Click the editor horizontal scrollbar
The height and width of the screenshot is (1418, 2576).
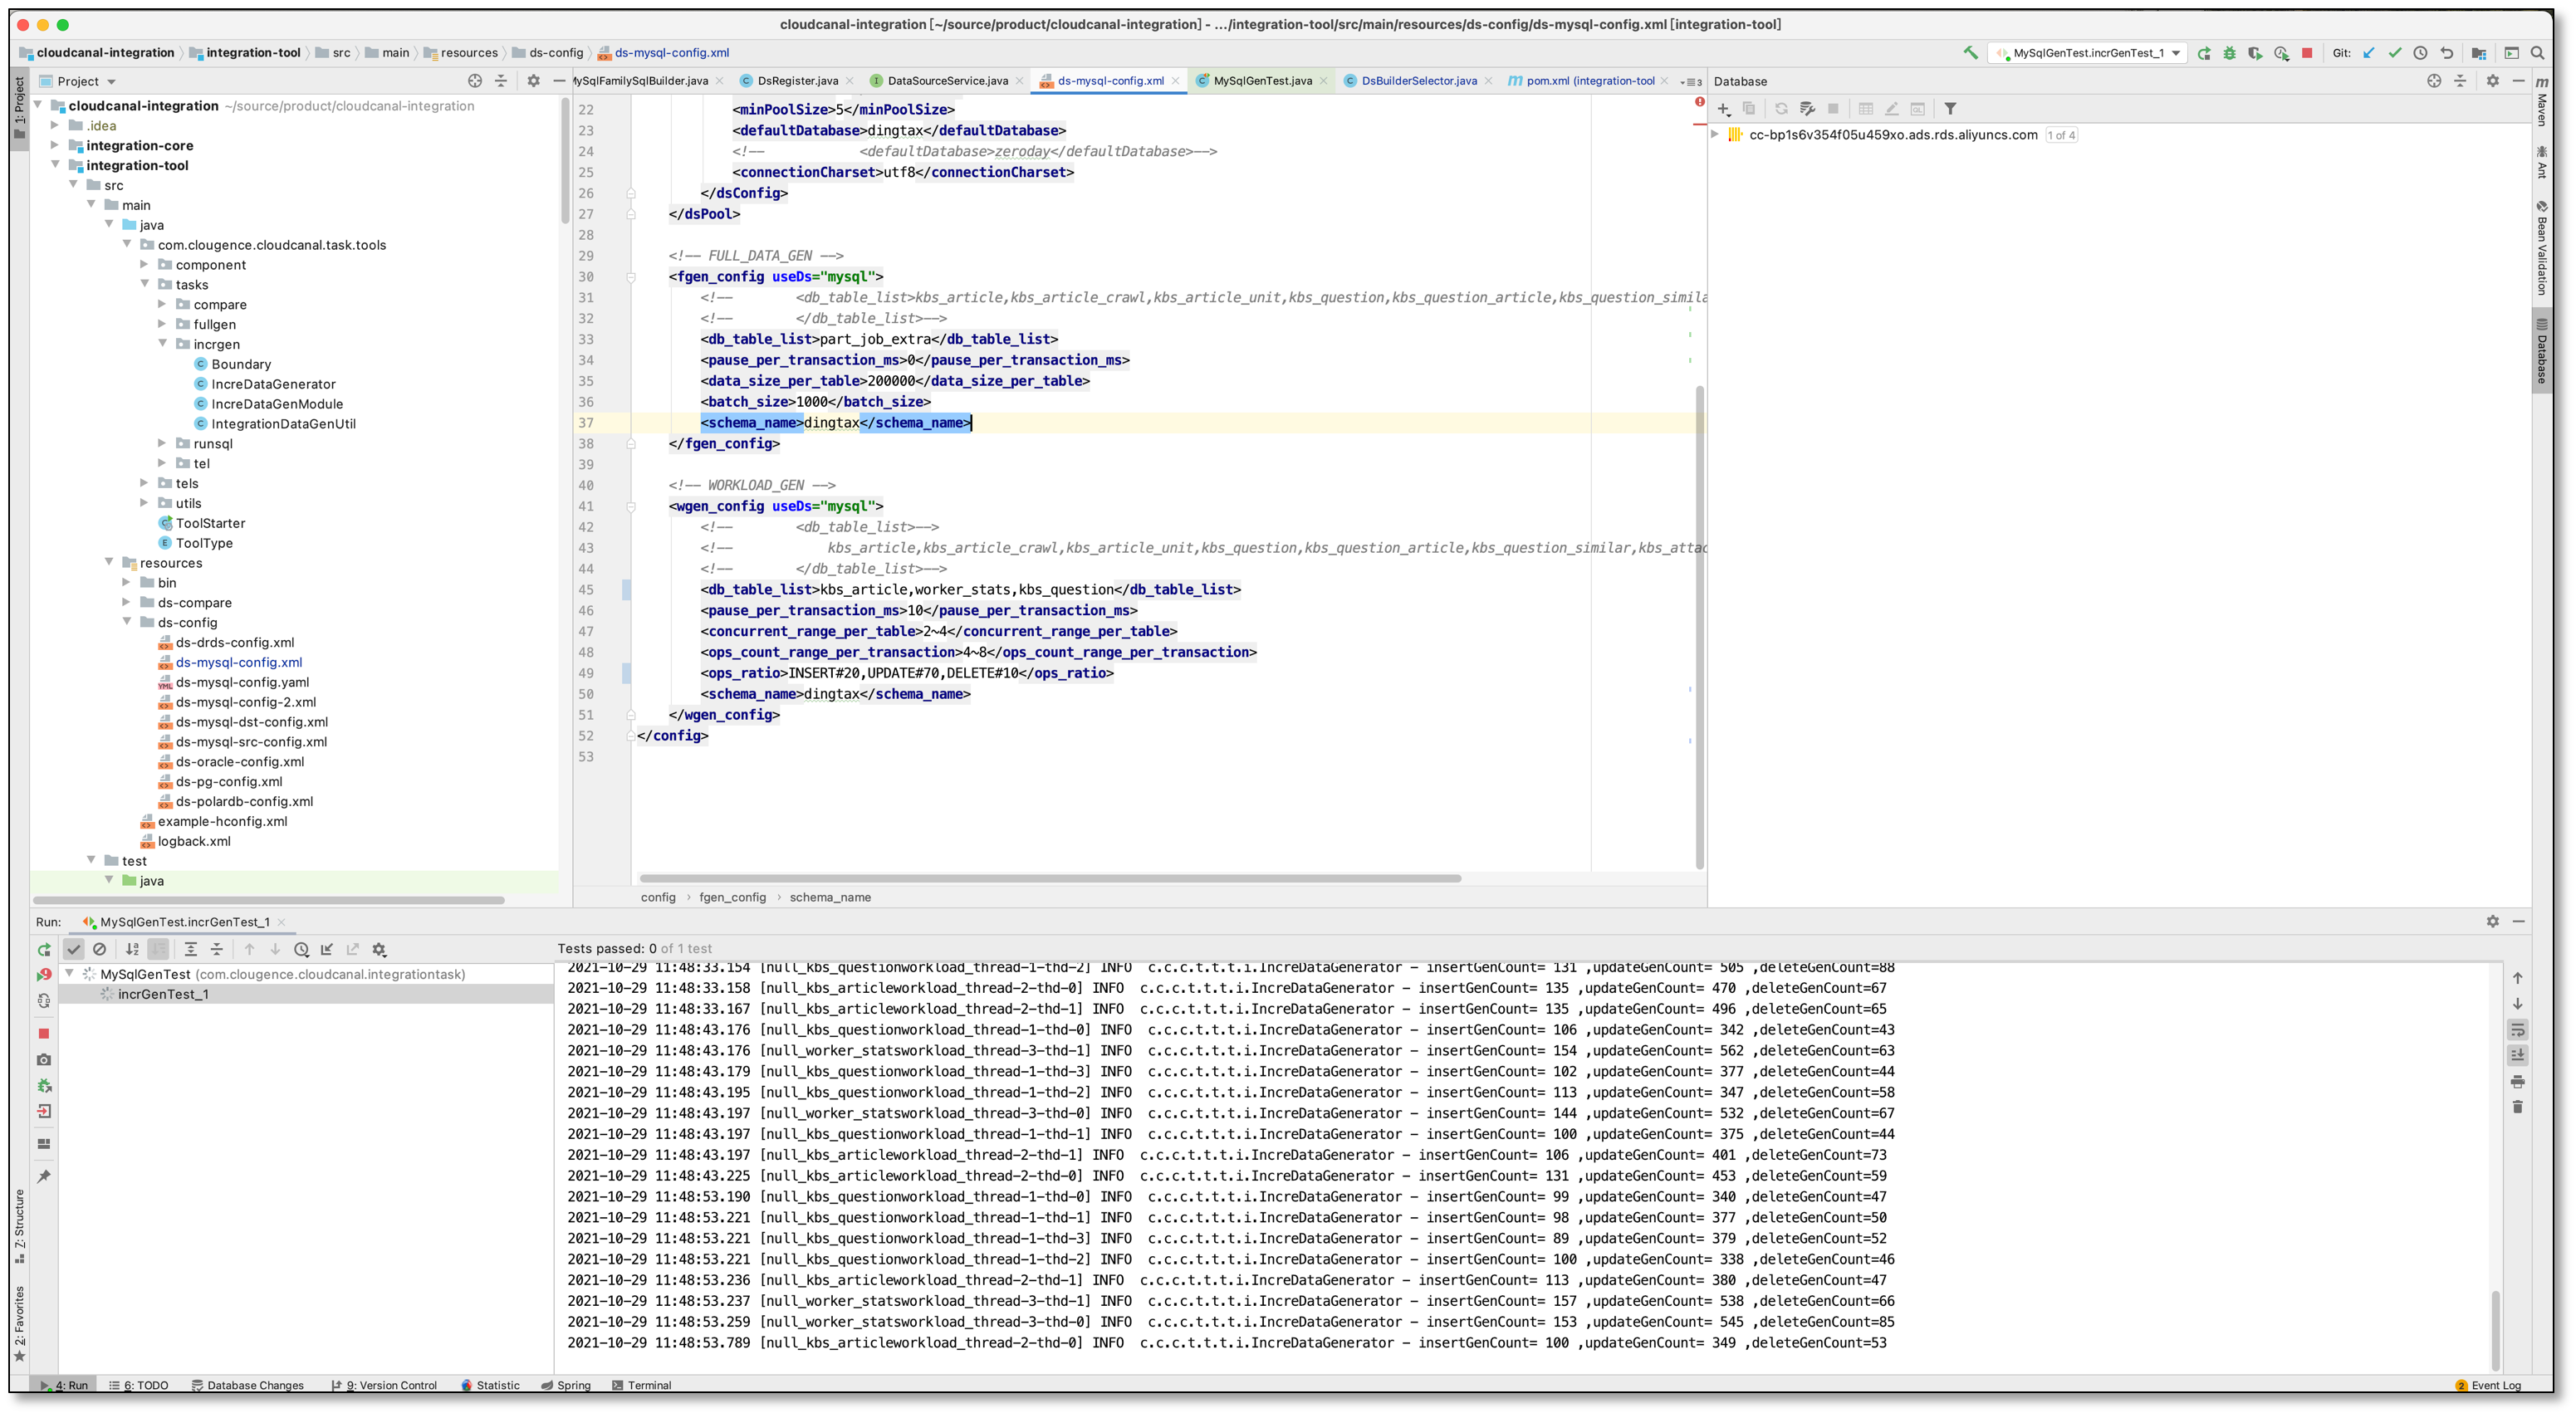pos(1050,879)
